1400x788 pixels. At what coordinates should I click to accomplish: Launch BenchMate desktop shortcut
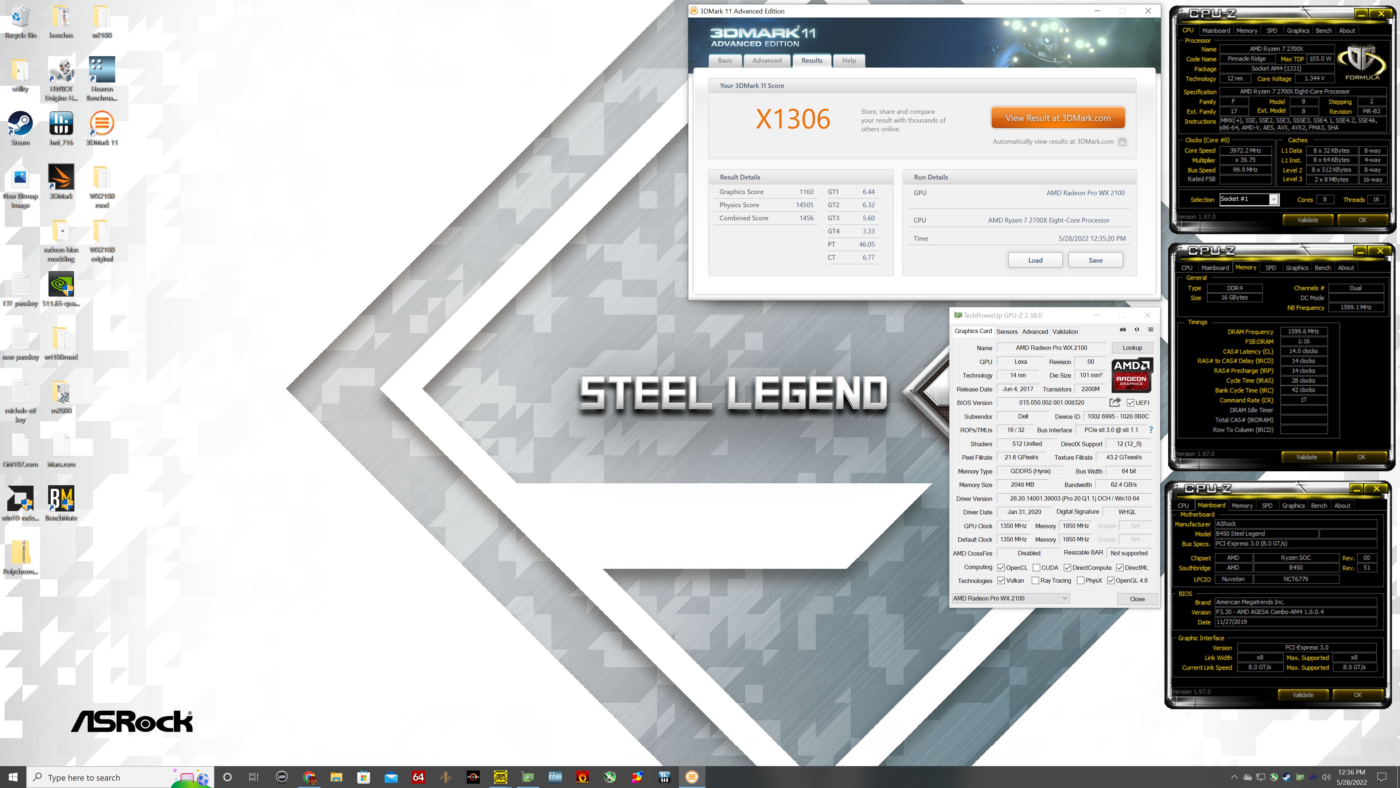click(x=61, y=503)
